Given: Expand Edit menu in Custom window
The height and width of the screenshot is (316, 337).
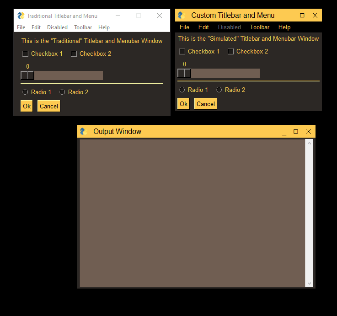Looking at the screenshot, I should click(x=203, y=27).
